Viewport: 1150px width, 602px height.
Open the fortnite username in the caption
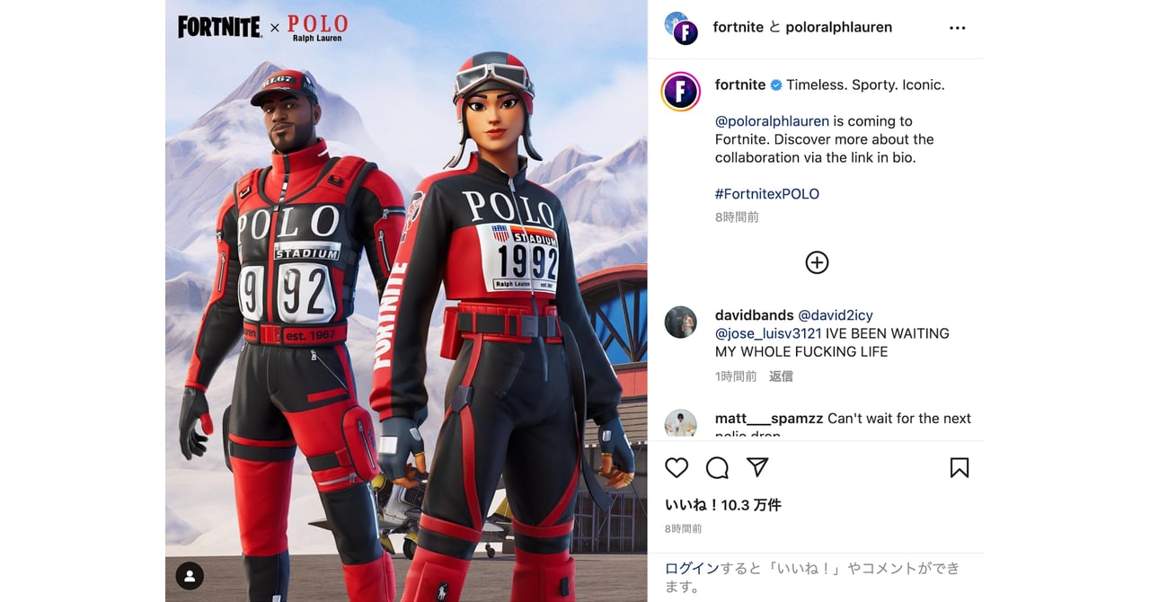pos(740,84)
